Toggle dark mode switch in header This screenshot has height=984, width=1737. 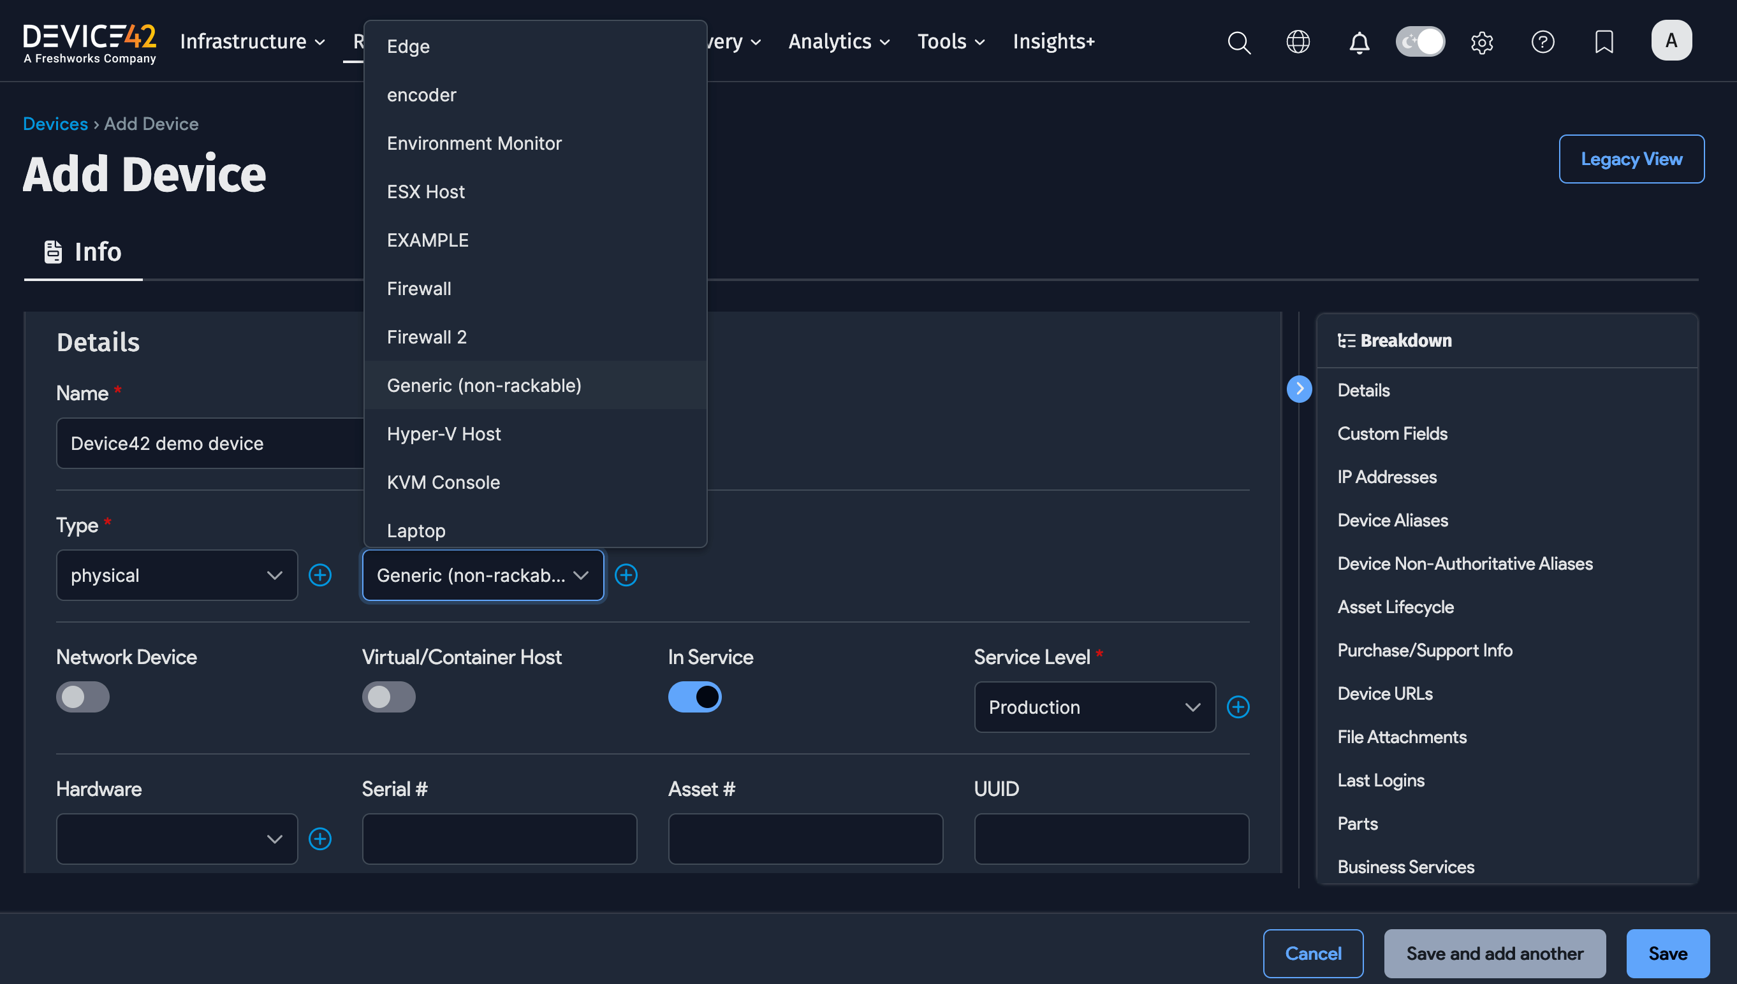(x=1420, y=42)
